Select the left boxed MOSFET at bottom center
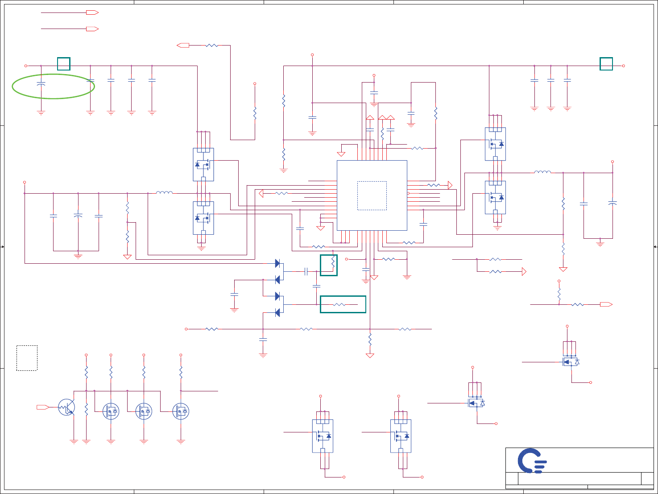Image resolution: width=658 pixels, height=494 pixels. 323,436
